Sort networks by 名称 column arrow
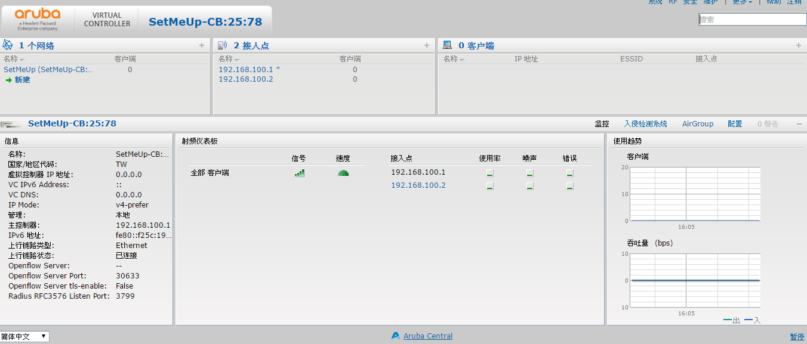Image resolution: width=807 pixels, height=344 pixels. [x=22, y=60]
